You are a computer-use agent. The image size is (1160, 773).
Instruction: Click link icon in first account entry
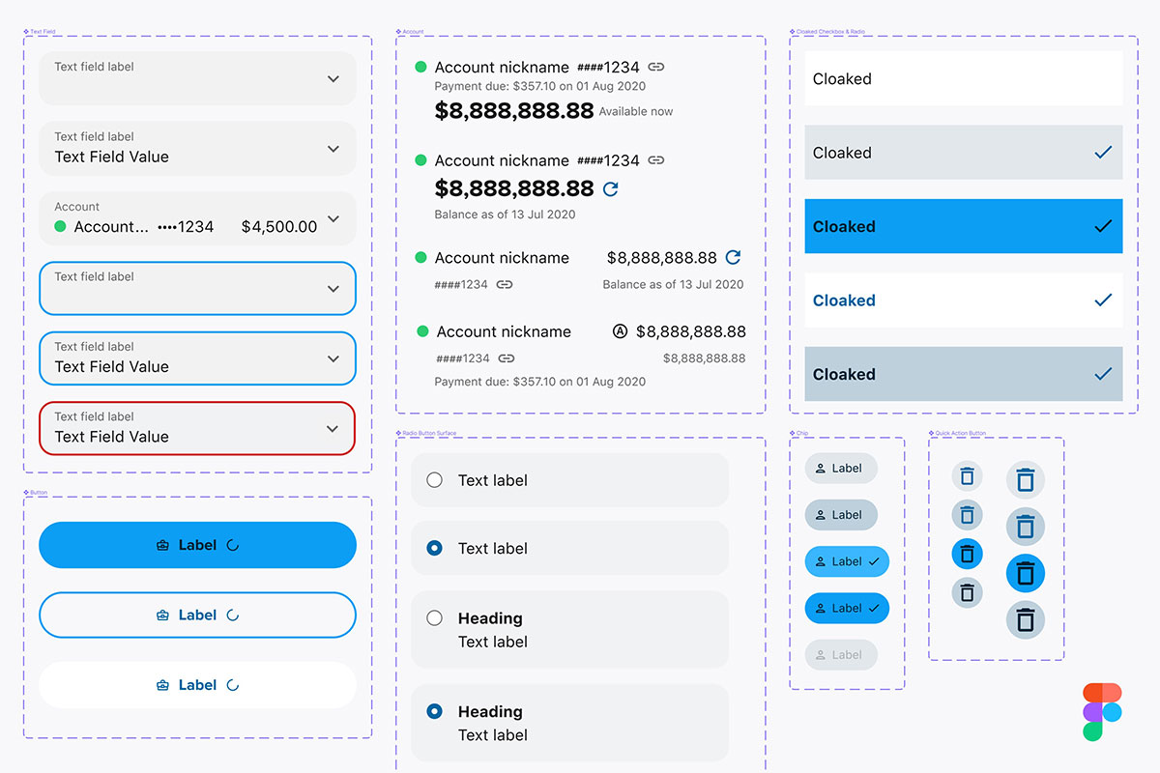(656, 68)
